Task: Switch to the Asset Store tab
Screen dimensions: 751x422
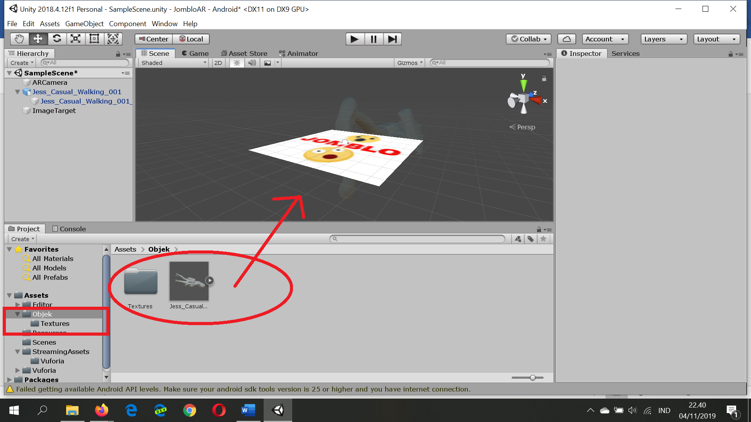Action: tap(244, 54)
